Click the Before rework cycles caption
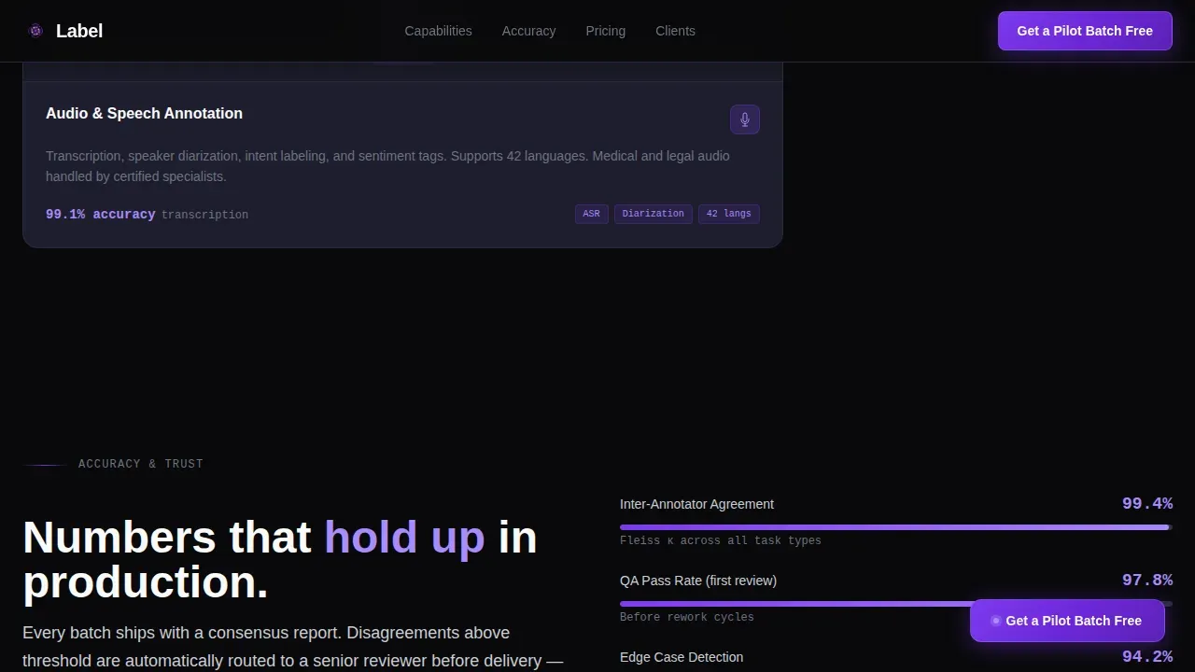 (x=687, y=617)
